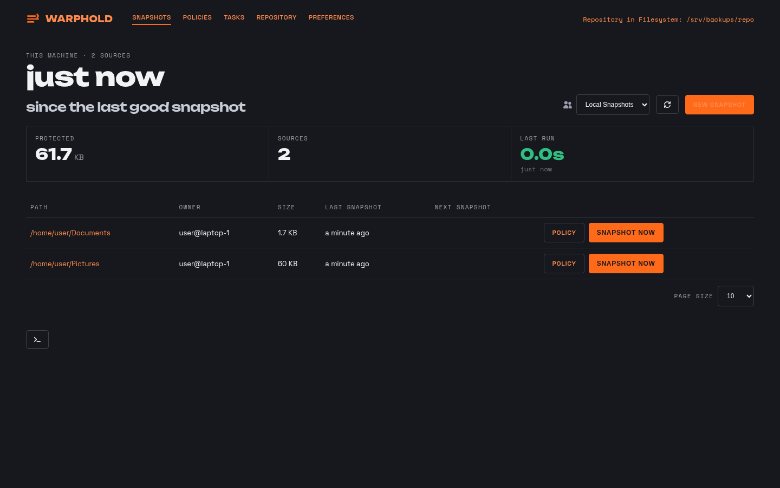This screenshot has width=780, height=488.
Task: Expand the Page Size dropdown
Action: pyautogui.click(x=736, y=296)
